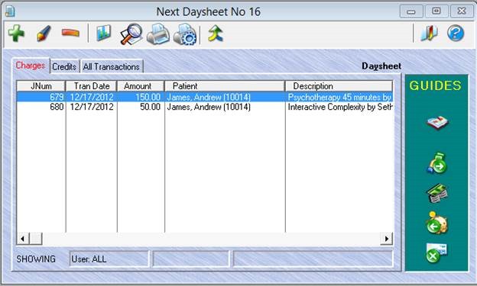The image size is (477, 286).
Task: Click the Amount column header
Action: pyautogui.click(x=141, y=86)
